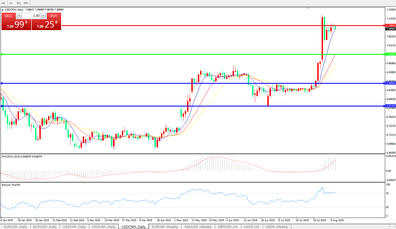Switch to the H4 timeframe

click(x=3, y=3)
